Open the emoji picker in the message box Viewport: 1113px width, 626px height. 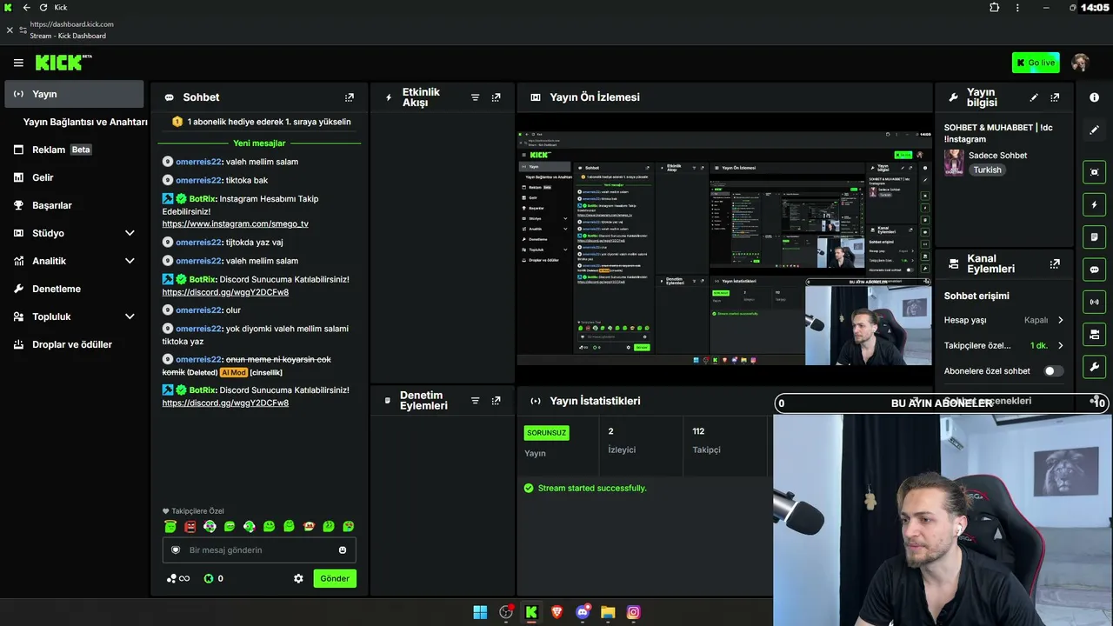click(343, 550)
